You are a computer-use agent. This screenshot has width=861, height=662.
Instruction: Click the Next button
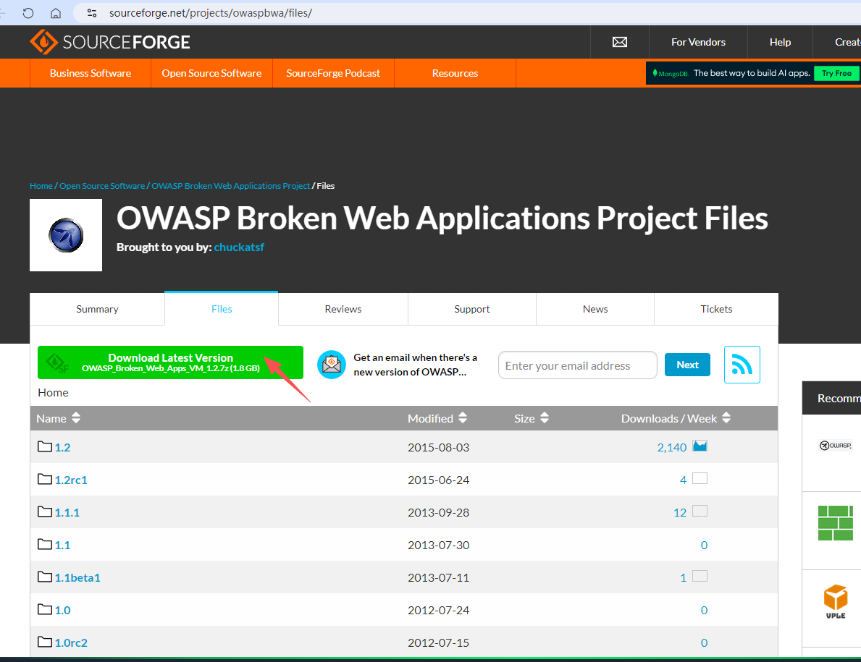coord(687,365)
